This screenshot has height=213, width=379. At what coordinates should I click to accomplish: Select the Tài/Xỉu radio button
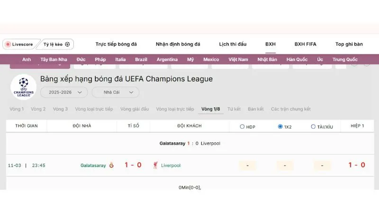313,126
